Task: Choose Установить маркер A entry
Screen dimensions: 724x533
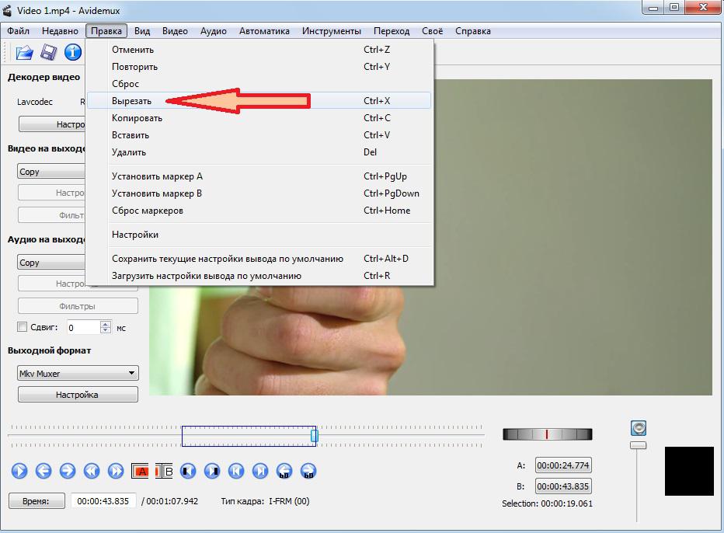Action: pyautogui.click(x=259, y=176)
